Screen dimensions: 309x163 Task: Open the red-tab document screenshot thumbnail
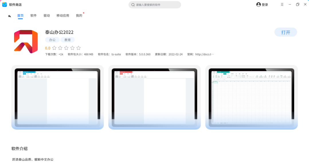click(154, 97)
